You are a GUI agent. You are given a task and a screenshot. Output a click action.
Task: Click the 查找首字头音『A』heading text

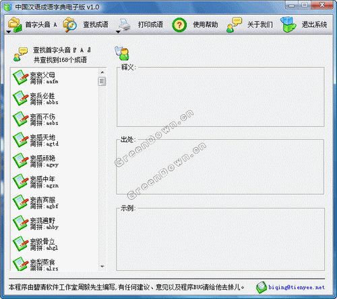point(62,50)
